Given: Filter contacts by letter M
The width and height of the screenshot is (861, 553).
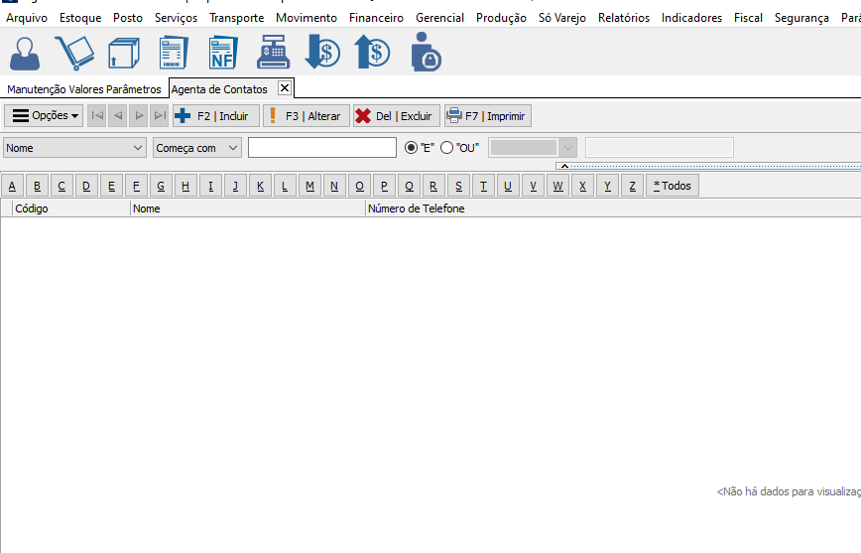Looking at the screenshot, I should pos(309,186).
